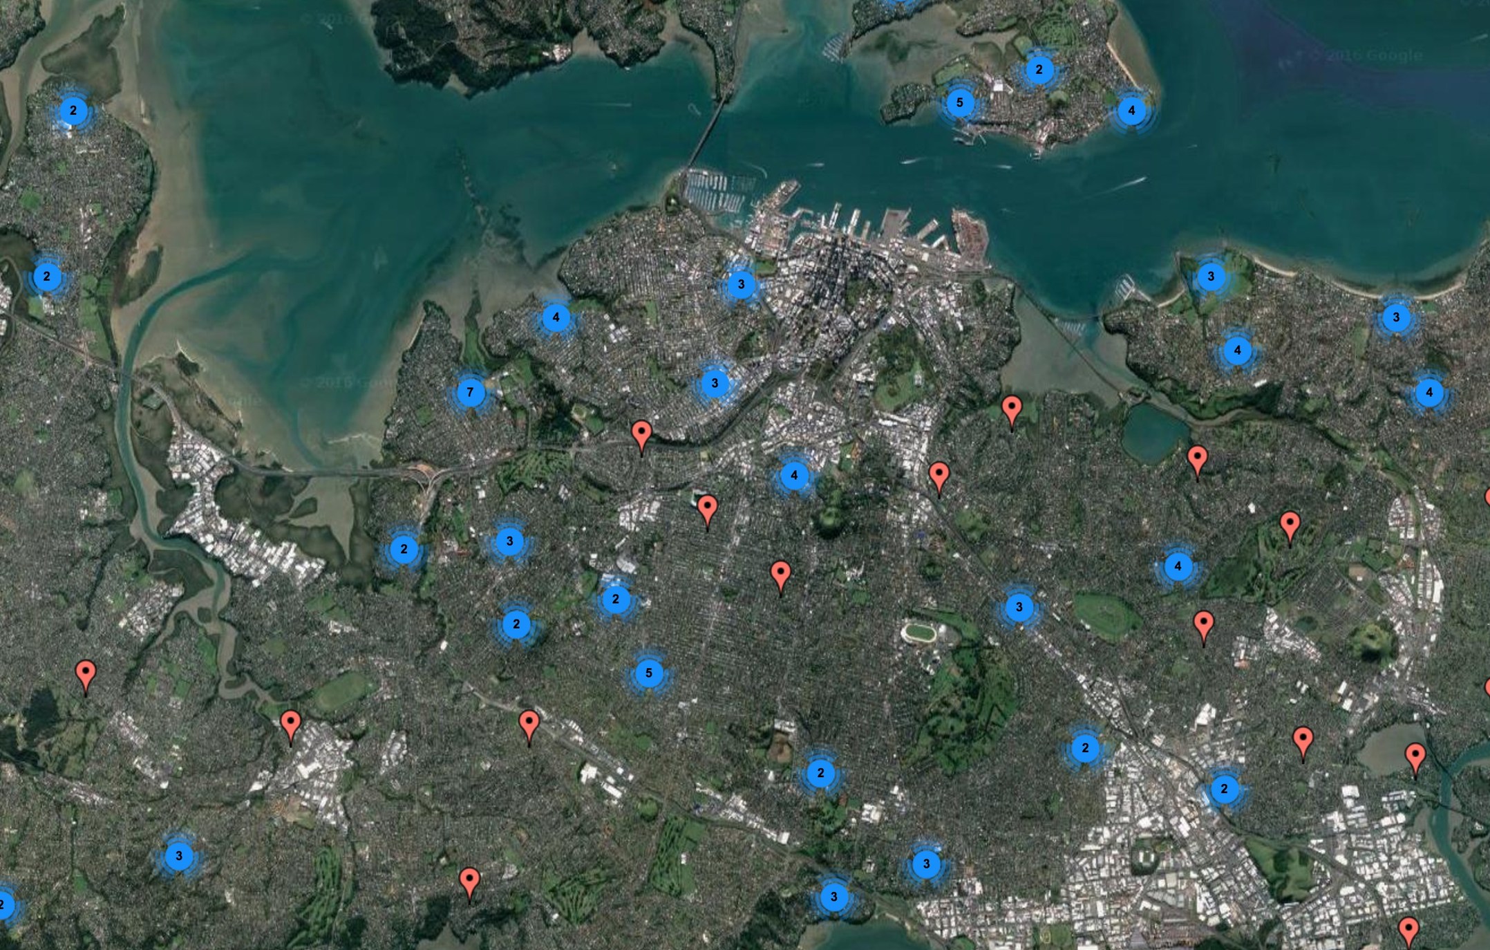The image size is (1490, 950).
Task: Select cluster 4 at the peninsula's eastern beach tip
Action: (x=1131, y=111)
